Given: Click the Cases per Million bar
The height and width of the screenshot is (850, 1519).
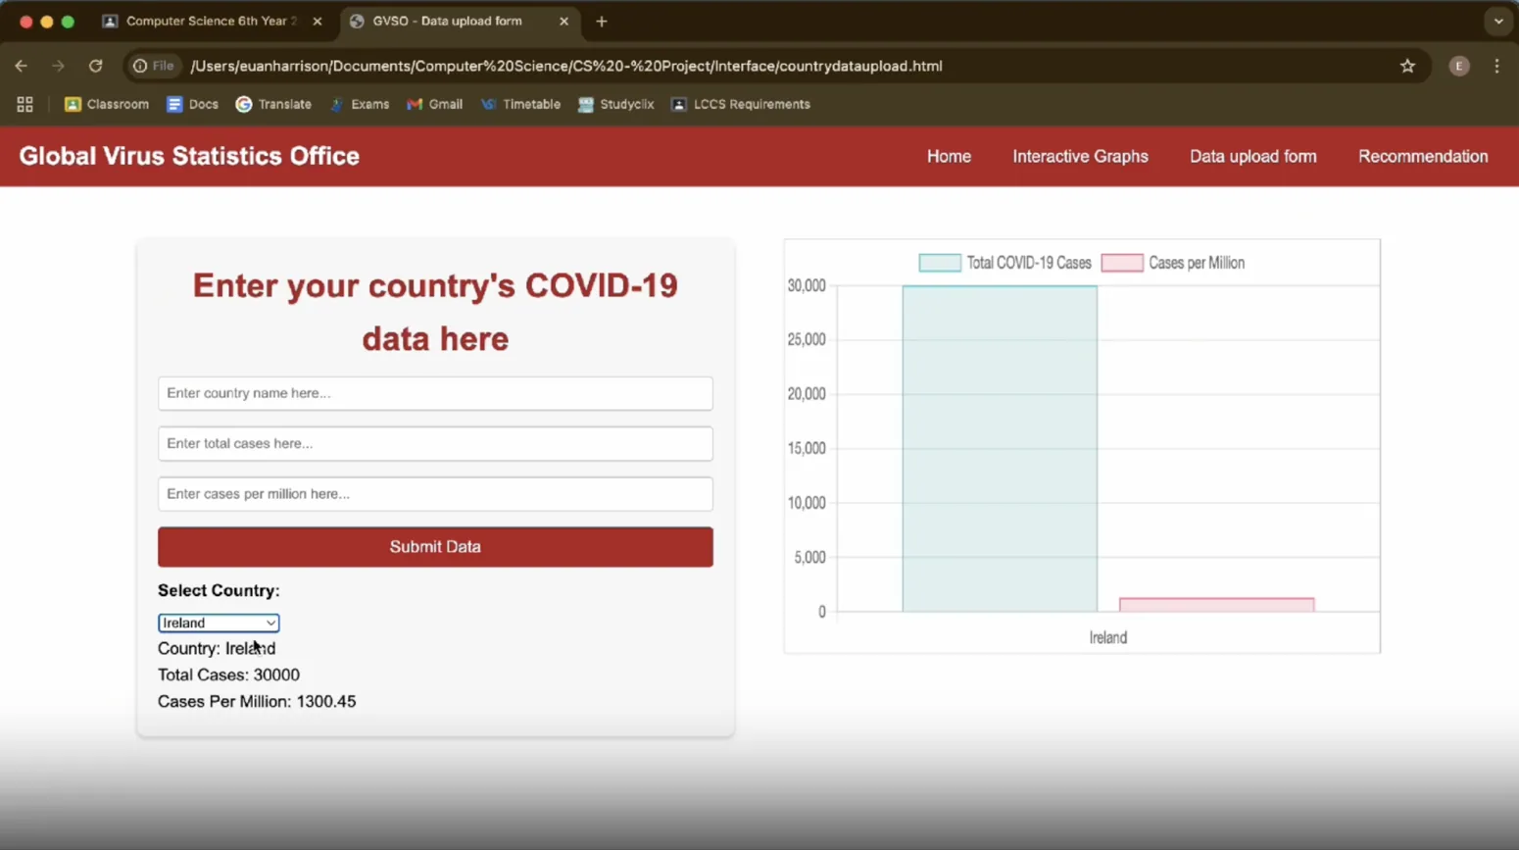Looking at the screenshot, I should coord(1216,605).
